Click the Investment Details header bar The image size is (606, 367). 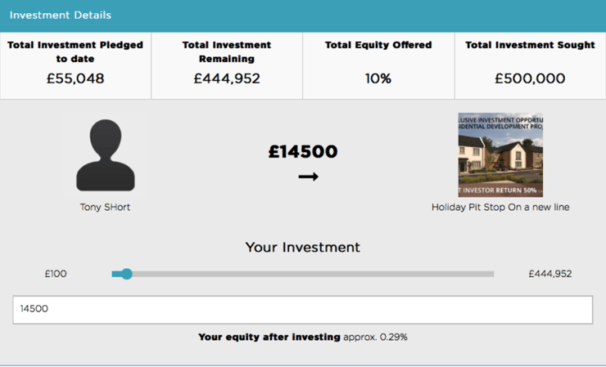coord(303,16)
